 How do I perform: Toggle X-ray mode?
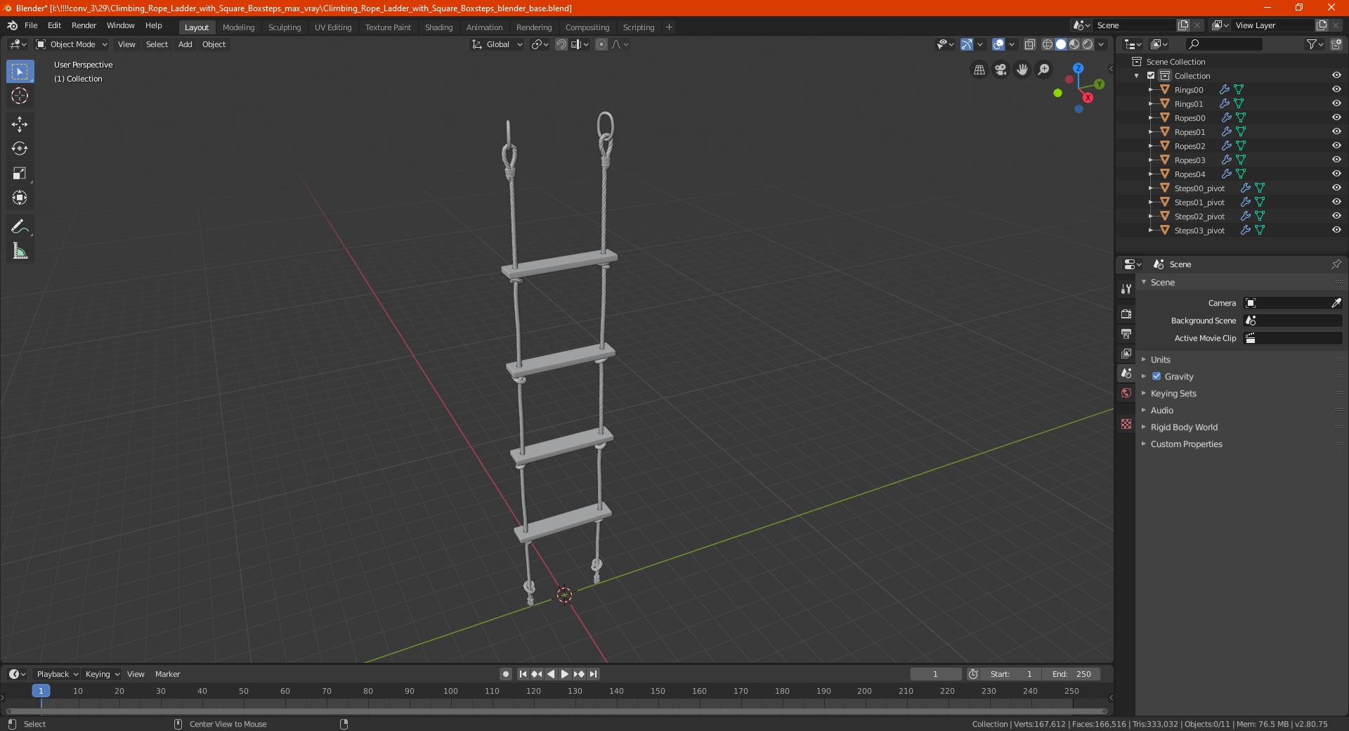[x=1029, y=44]
